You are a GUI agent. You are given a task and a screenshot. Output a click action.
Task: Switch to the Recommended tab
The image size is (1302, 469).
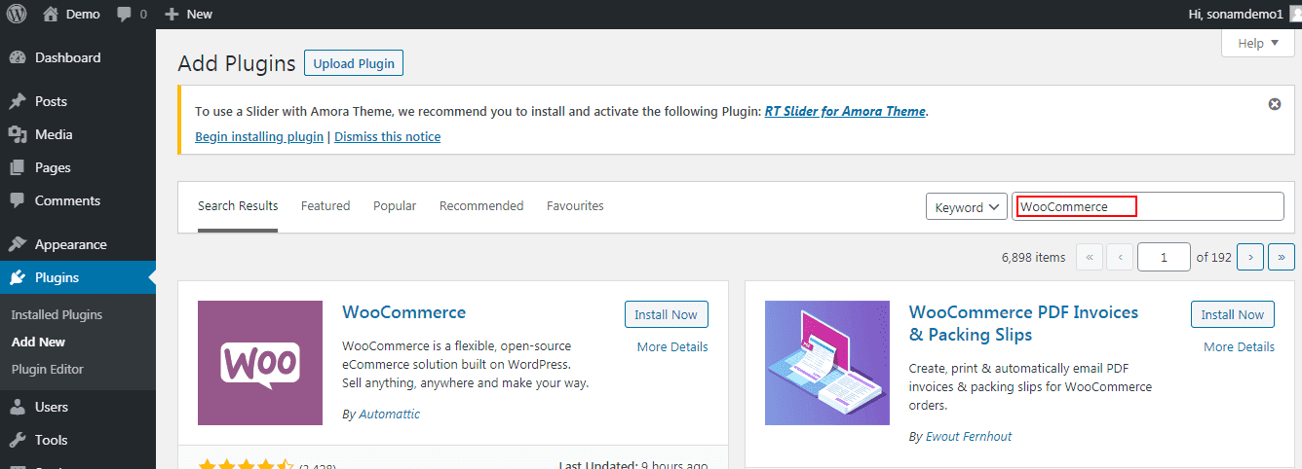click(x=481, y=206)
